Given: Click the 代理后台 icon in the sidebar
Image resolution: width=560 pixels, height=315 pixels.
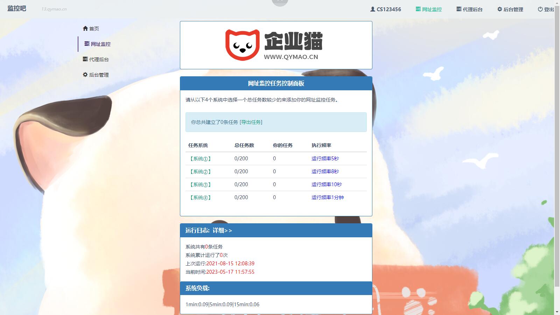Looking at the screenshot, I should click(x=85, y=59).
